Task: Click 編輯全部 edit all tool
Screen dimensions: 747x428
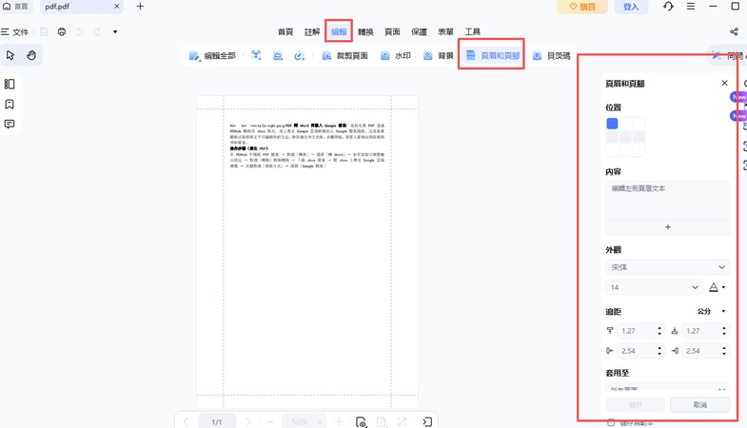Action: [212, 56]
